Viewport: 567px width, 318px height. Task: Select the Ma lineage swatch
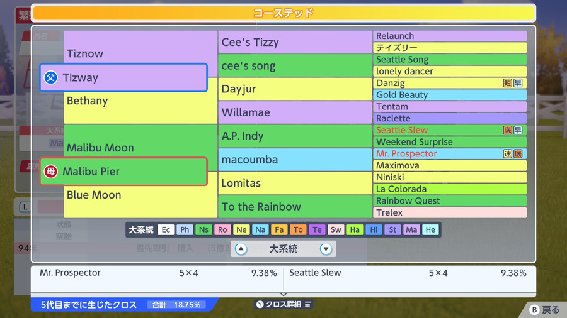point(411,229)
